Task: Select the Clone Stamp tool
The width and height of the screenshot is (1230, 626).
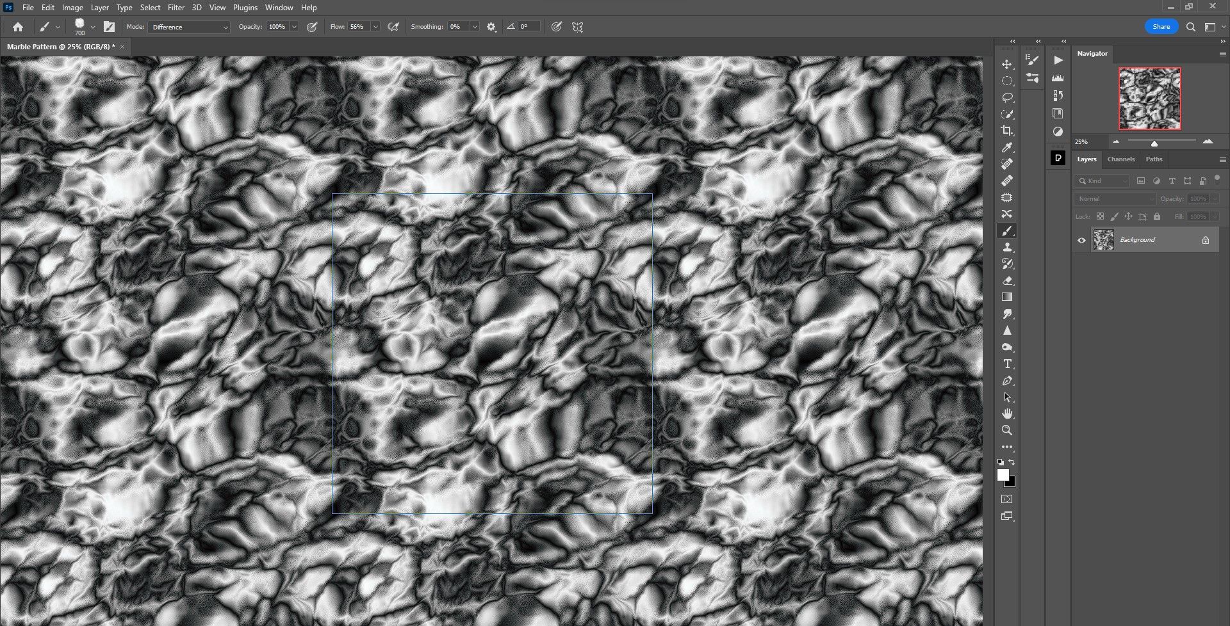Action: click(x=1007, y=247)
